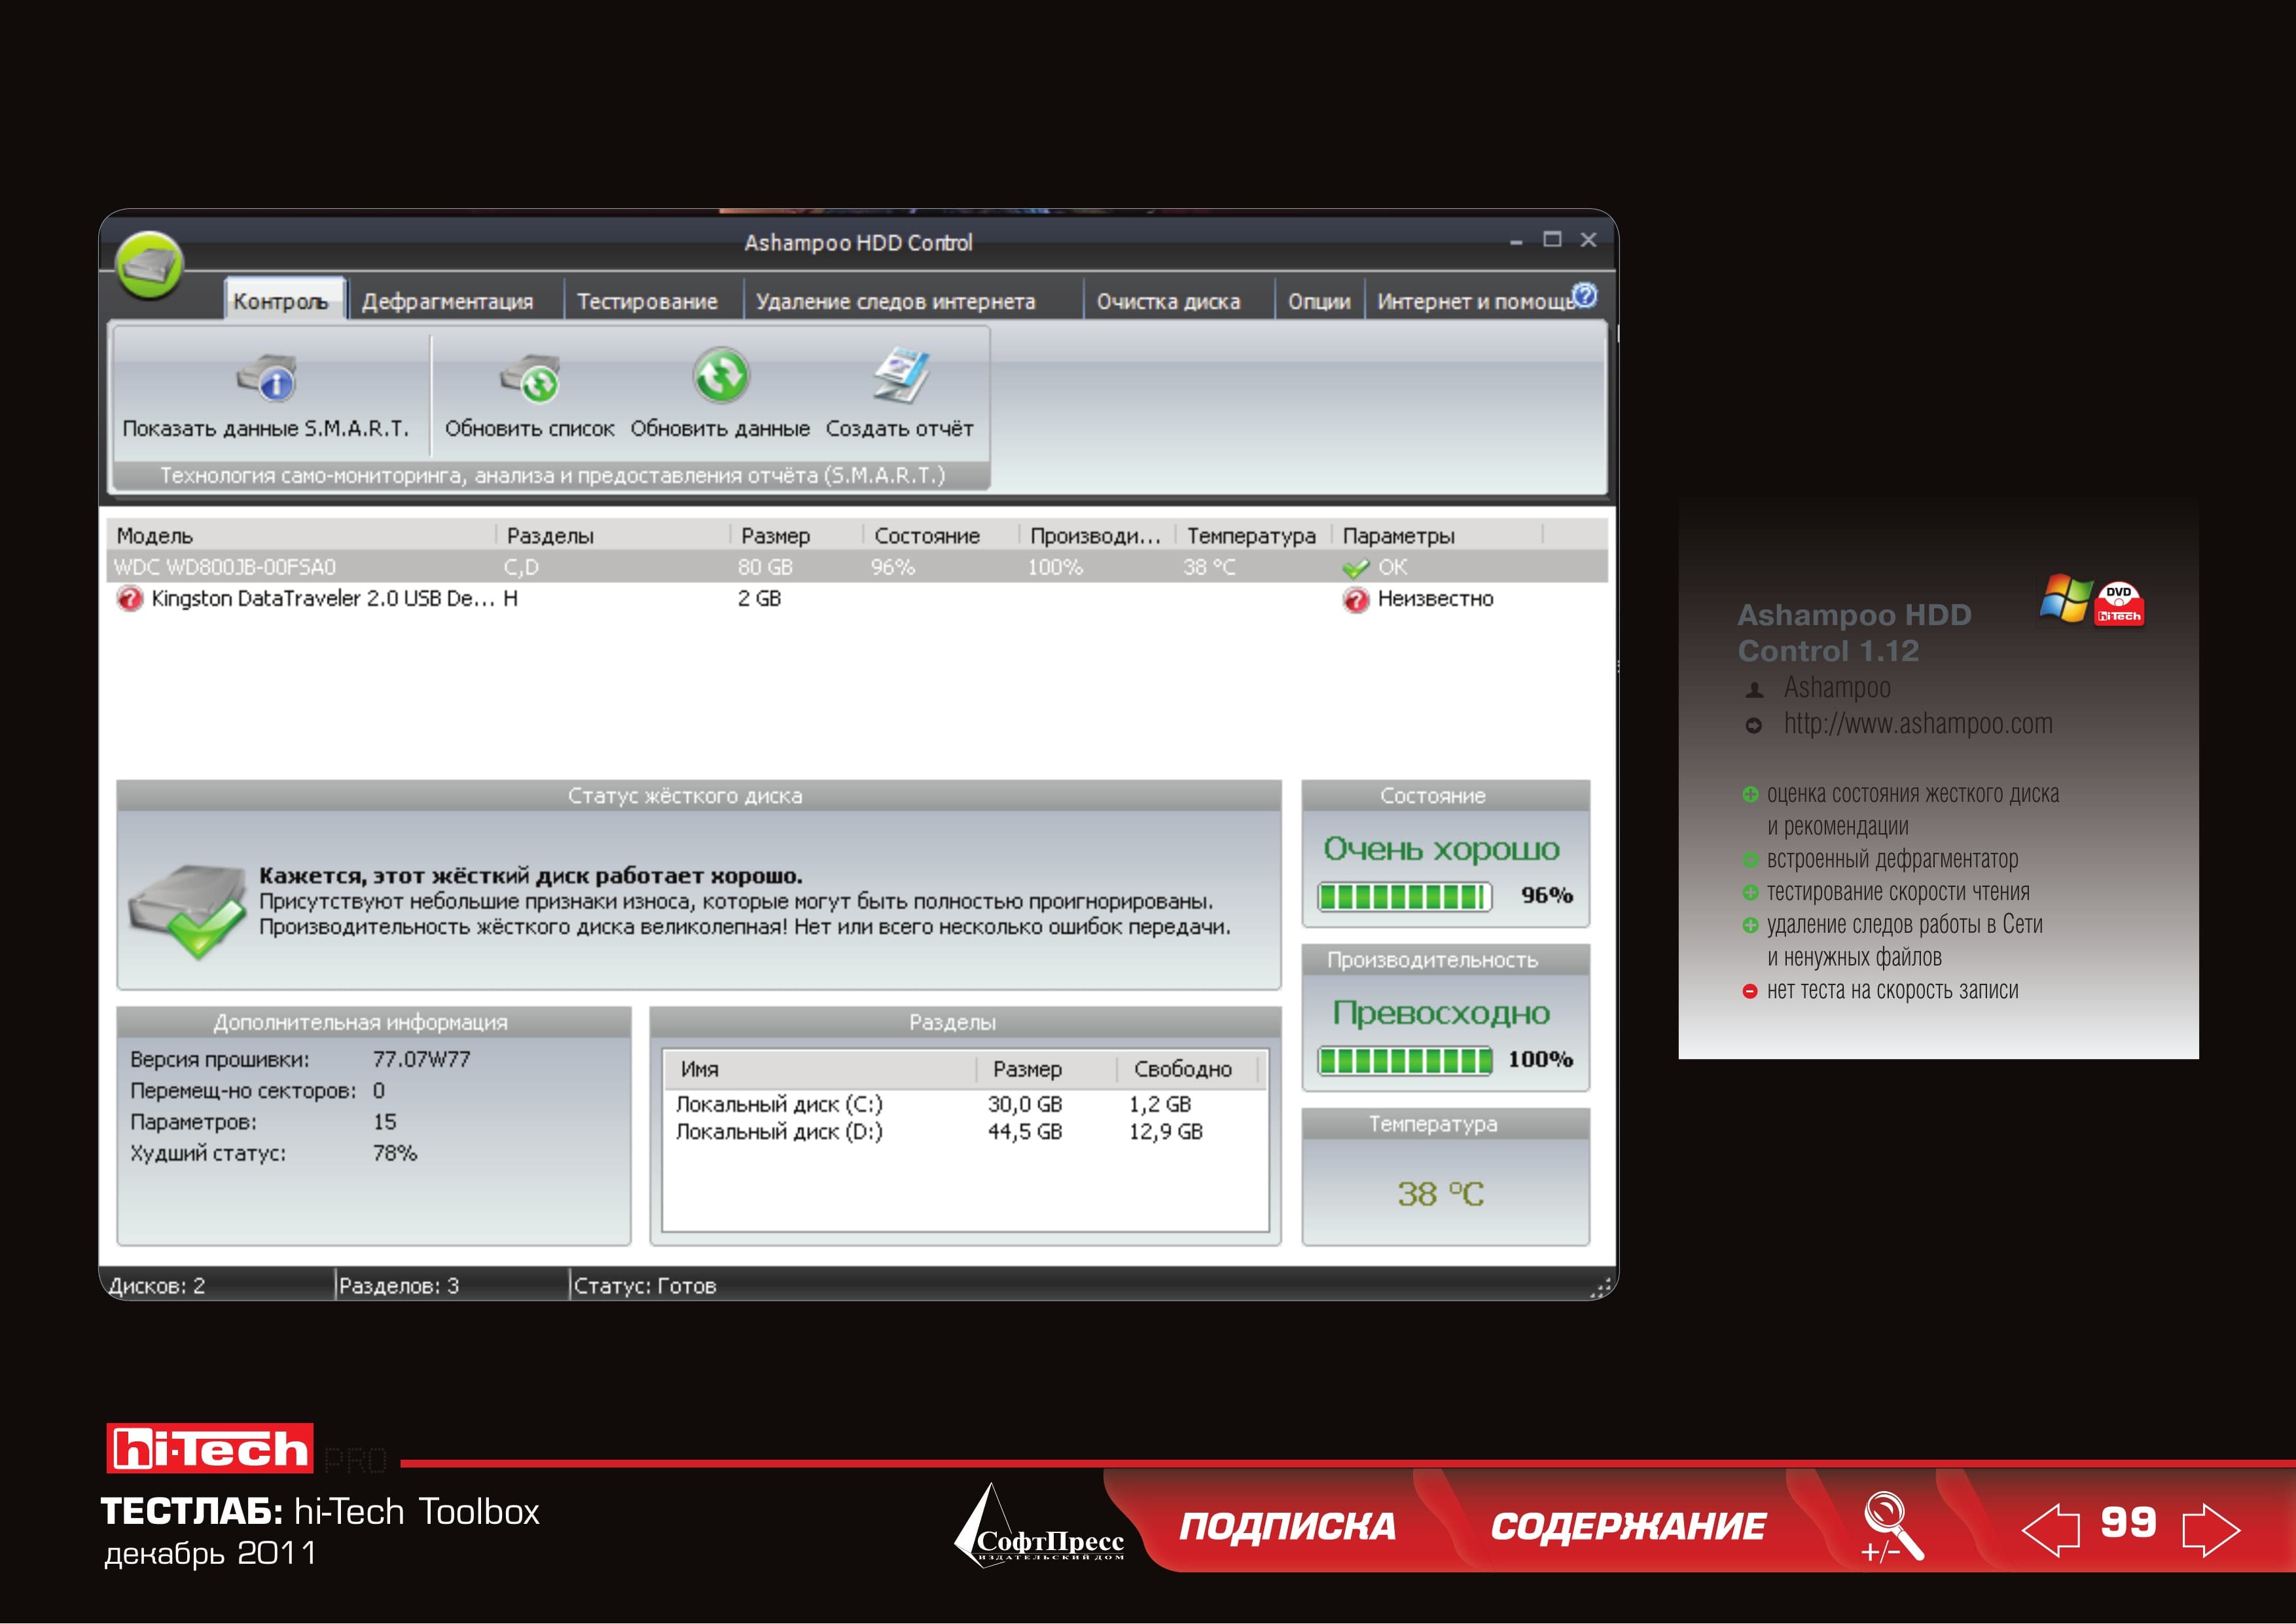
Task: Click the blue help question mark icon
Action: tap(1585, 295)
